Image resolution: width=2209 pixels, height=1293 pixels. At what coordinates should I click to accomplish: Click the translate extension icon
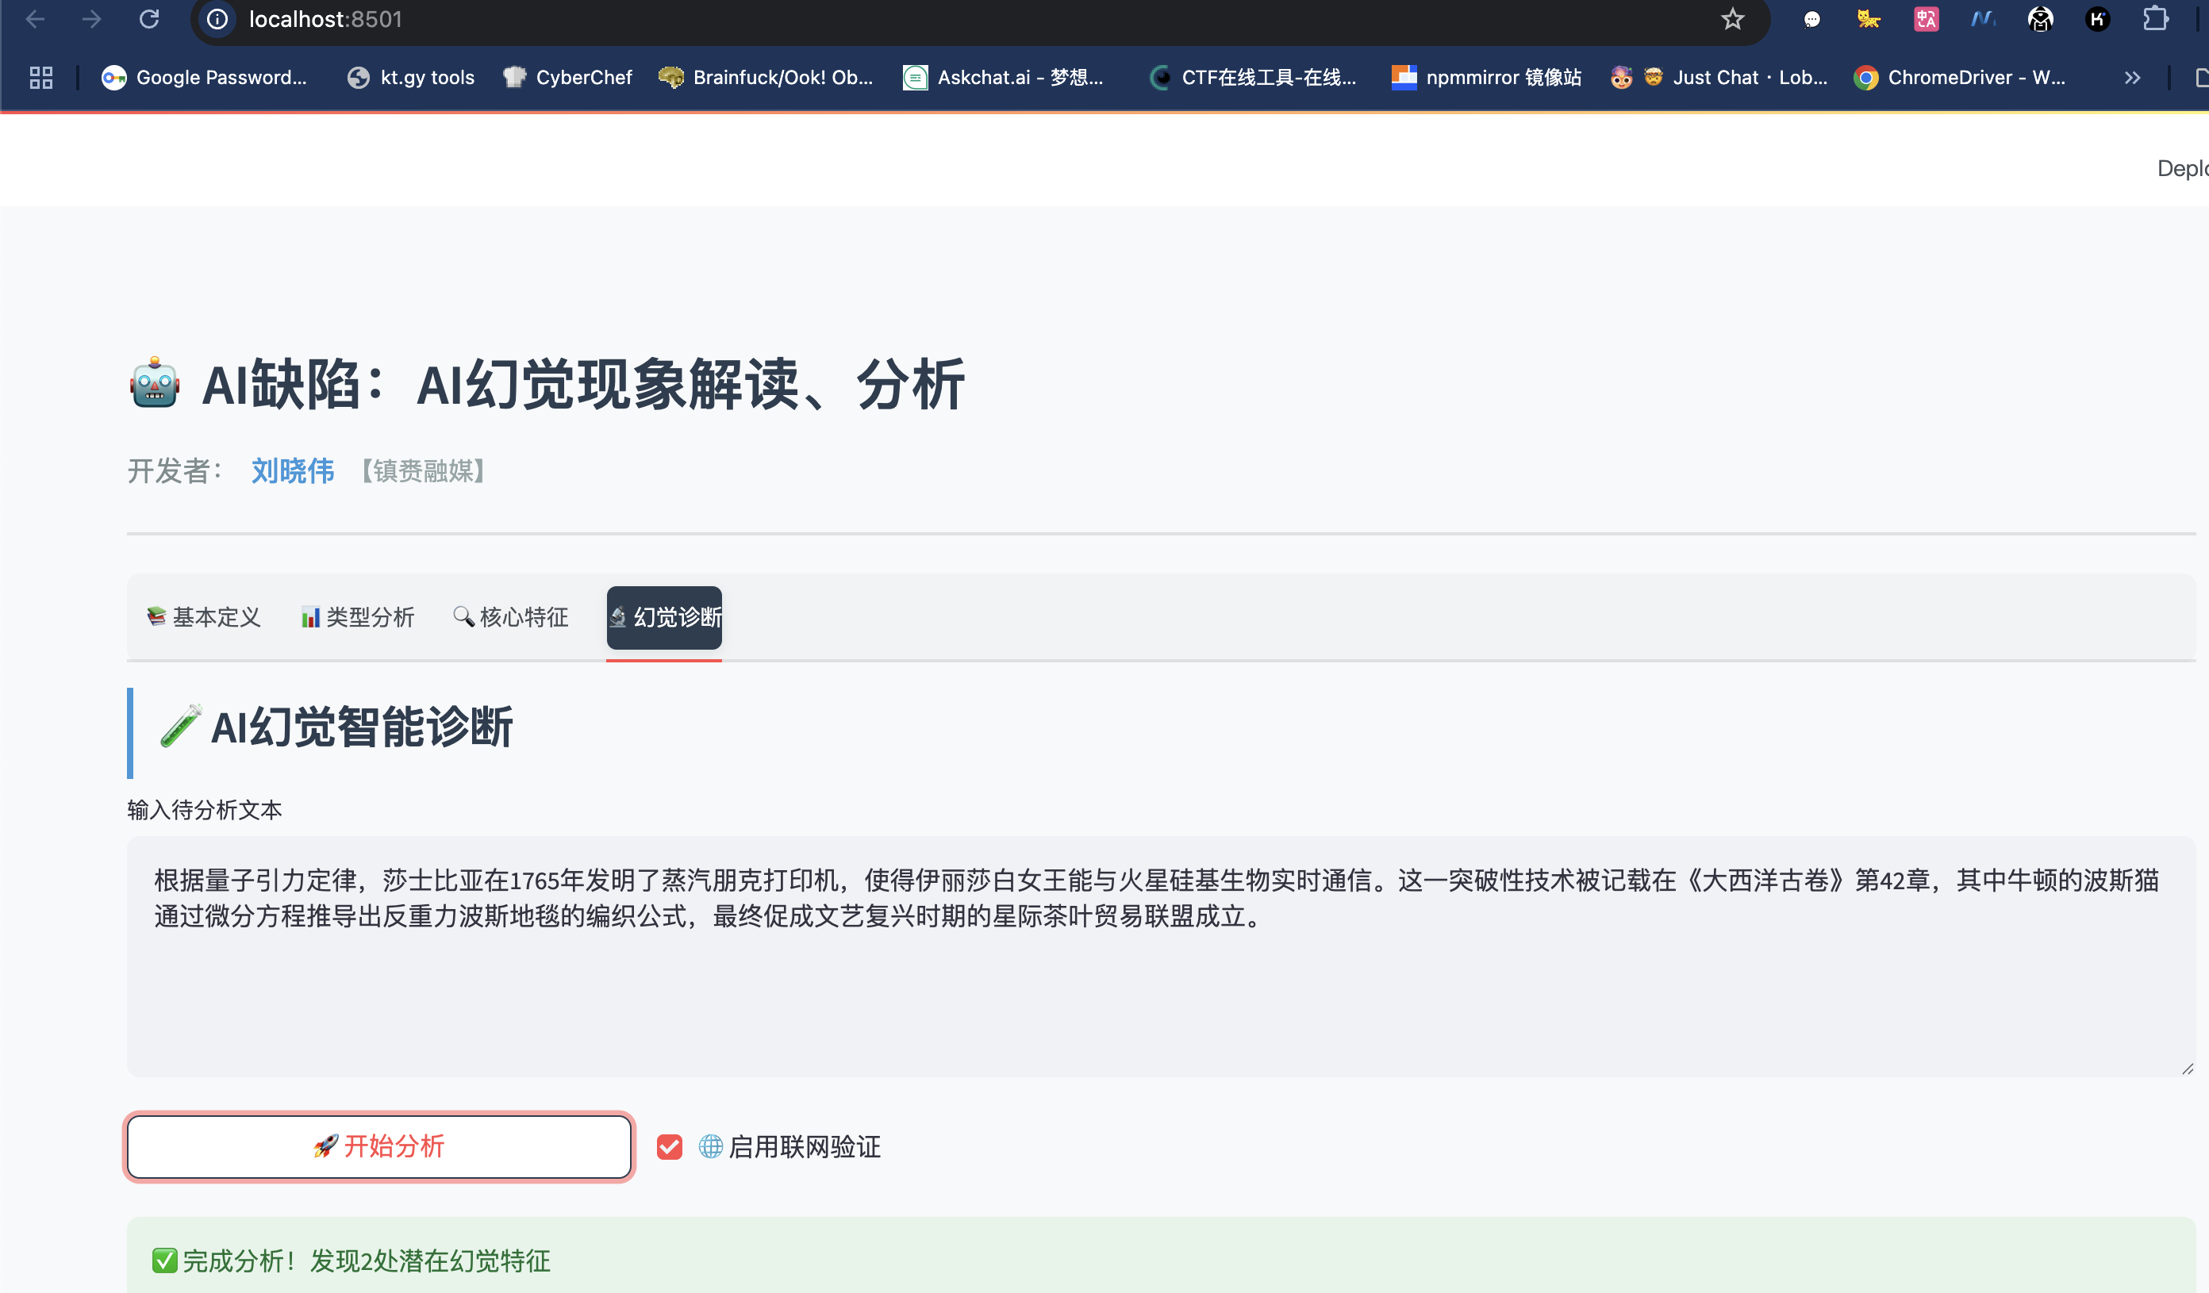(1926, 19)
